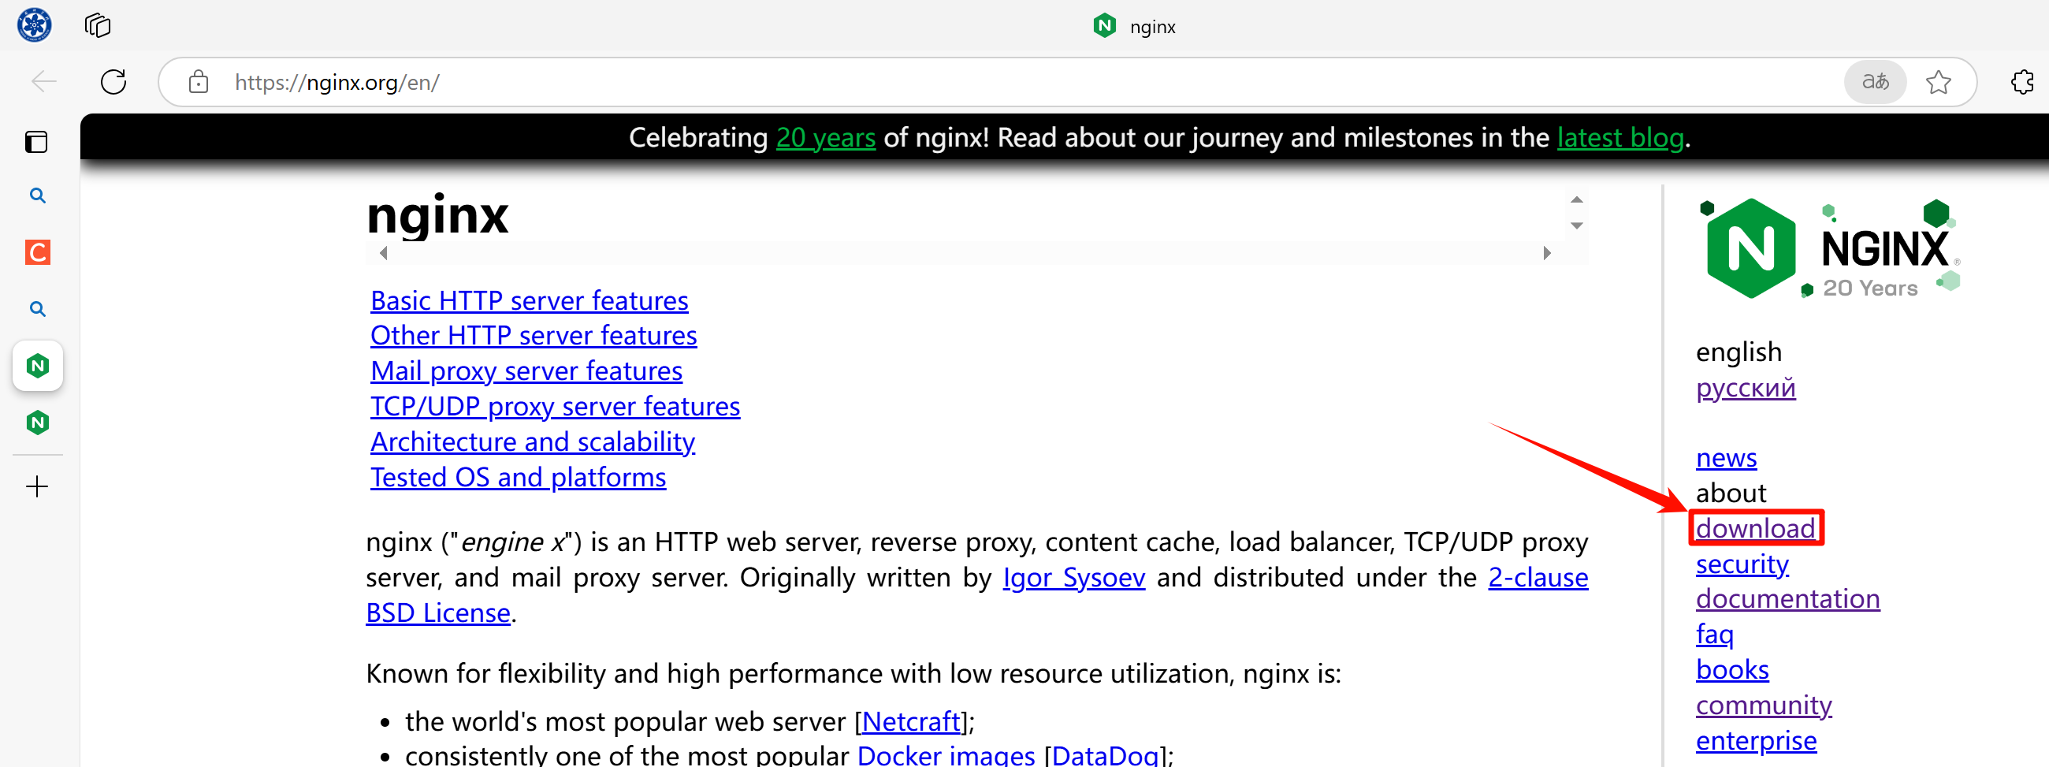This screenshot has width=2049, height=767.
Task: Switch language via the русский link
Action: click(x=1745, y=388)
